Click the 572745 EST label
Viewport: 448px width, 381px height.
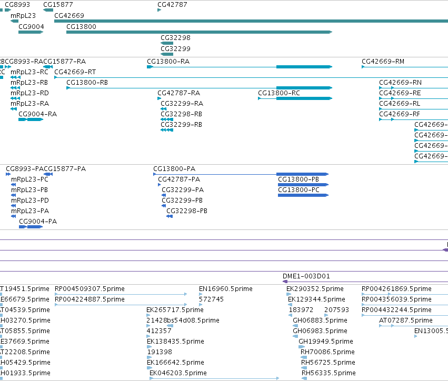tap(212, 299)
